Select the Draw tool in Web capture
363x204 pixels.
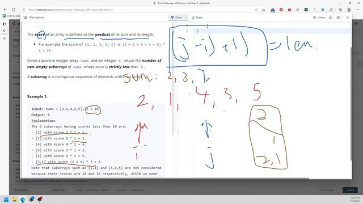(176, 18)
